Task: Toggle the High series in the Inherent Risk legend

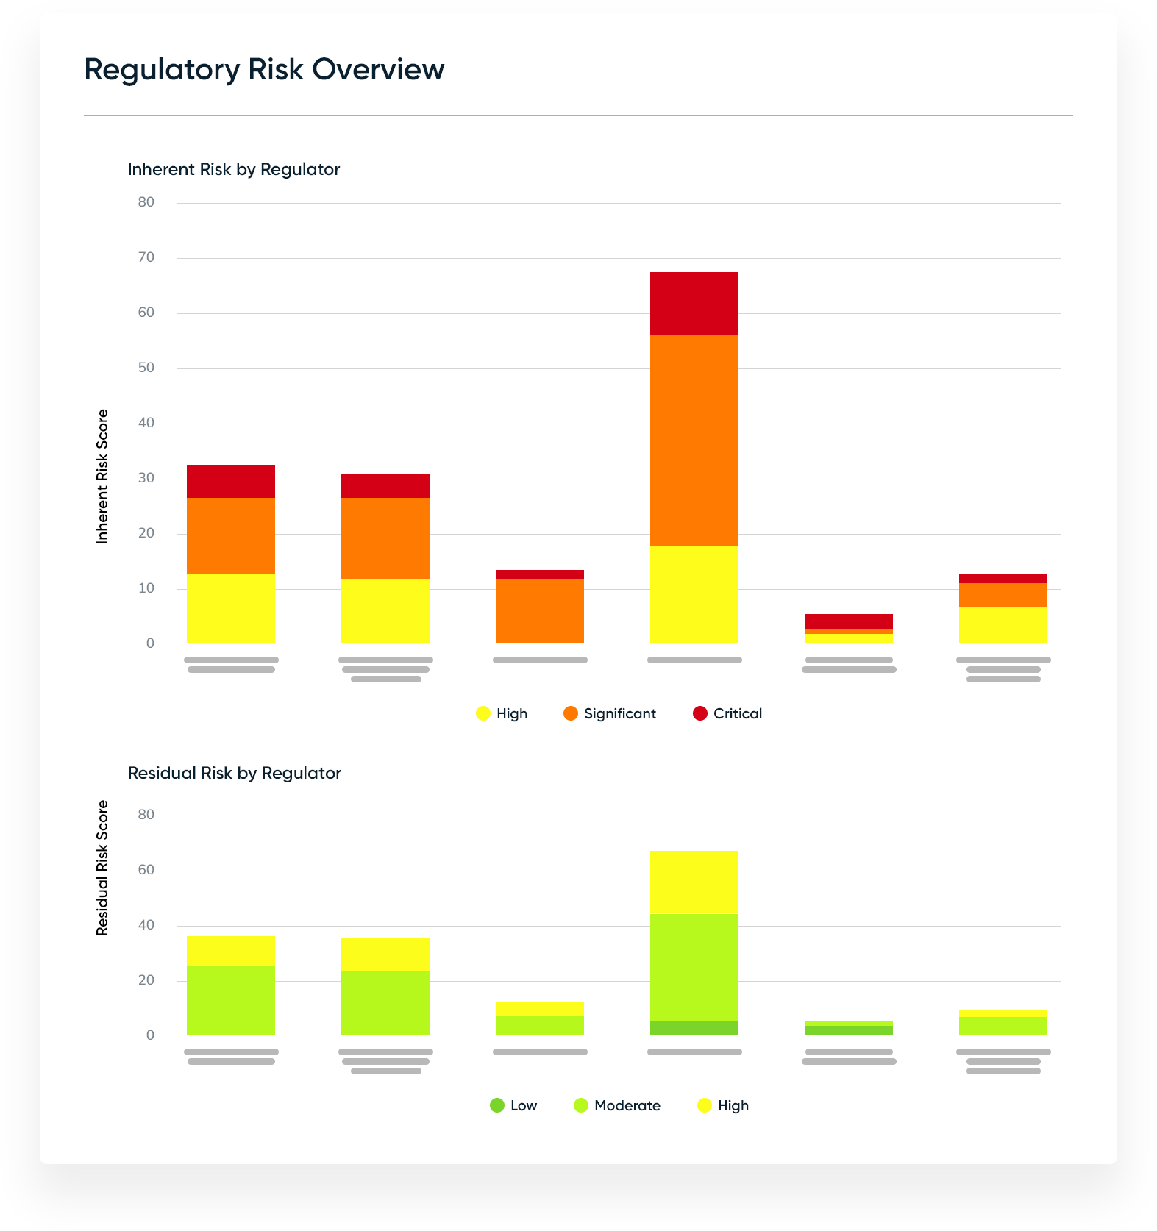Action: click(511, 713)
